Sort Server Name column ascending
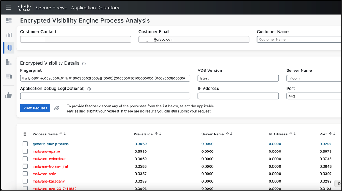342x191 pixels. tap(227, 134)
